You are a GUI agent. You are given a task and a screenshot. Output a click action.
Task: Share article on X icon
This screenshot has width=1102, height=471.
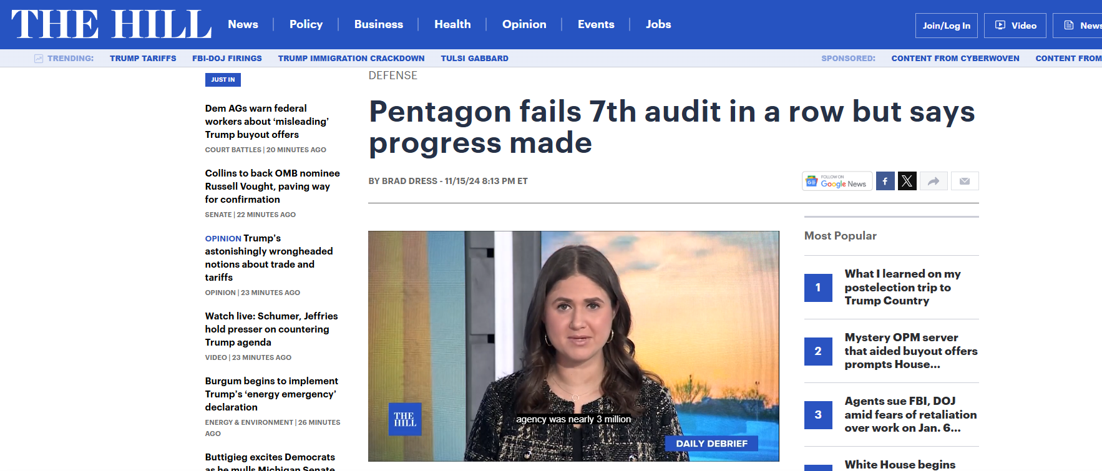(907, 181)
